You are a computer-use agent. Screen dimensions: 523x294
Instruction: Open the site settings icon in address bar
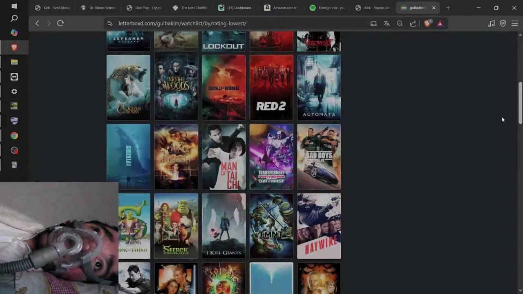pos(110,23)
